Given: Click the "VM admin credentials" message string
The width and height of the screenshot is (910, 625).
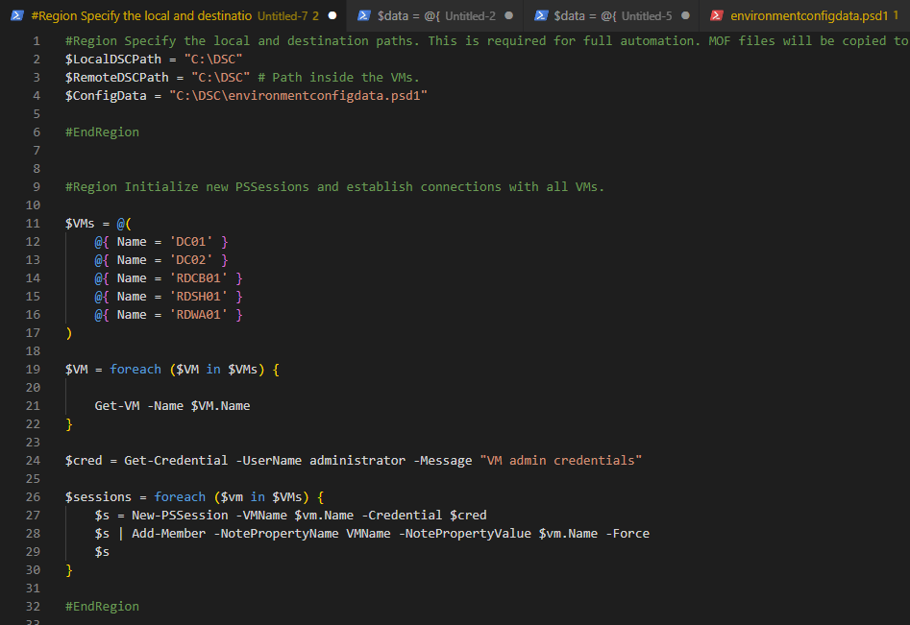Looking at the screenshot, I should 559,461.
